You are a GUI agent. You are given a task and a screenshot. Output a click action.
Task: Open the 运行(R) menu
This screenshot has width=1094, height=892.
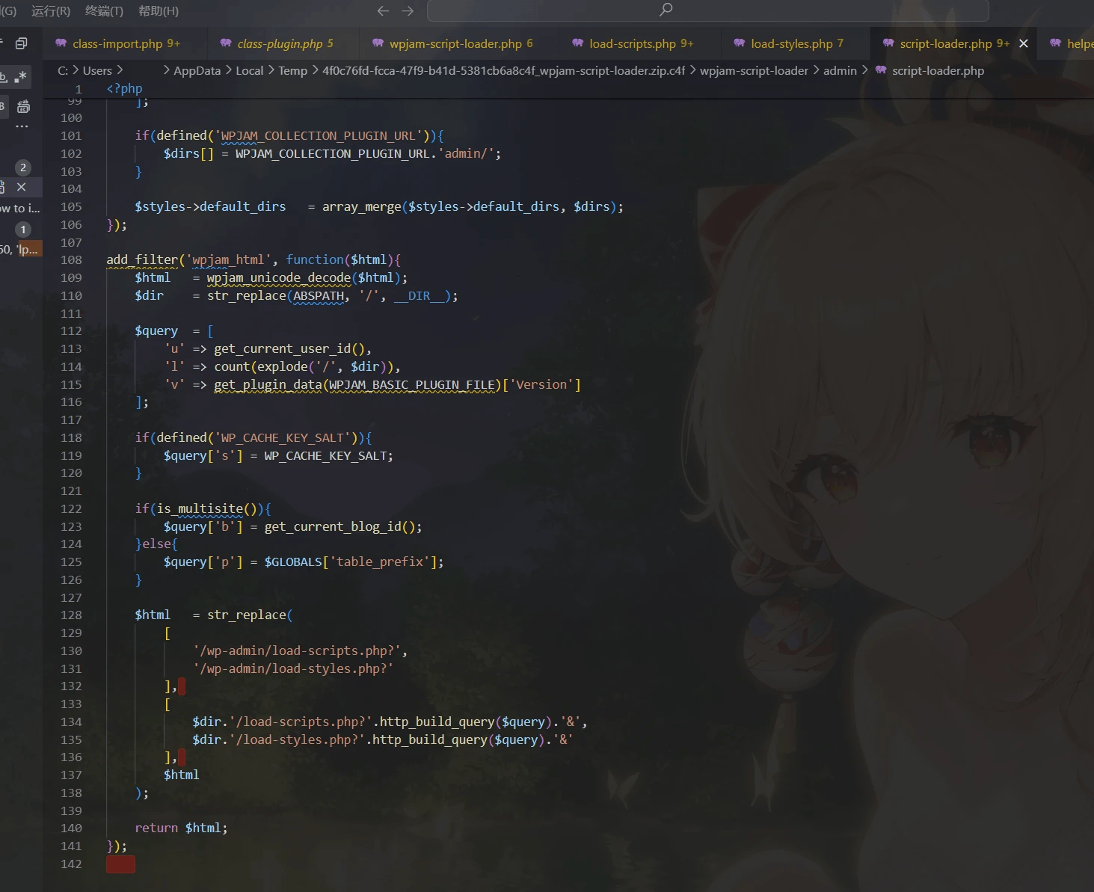51,11
